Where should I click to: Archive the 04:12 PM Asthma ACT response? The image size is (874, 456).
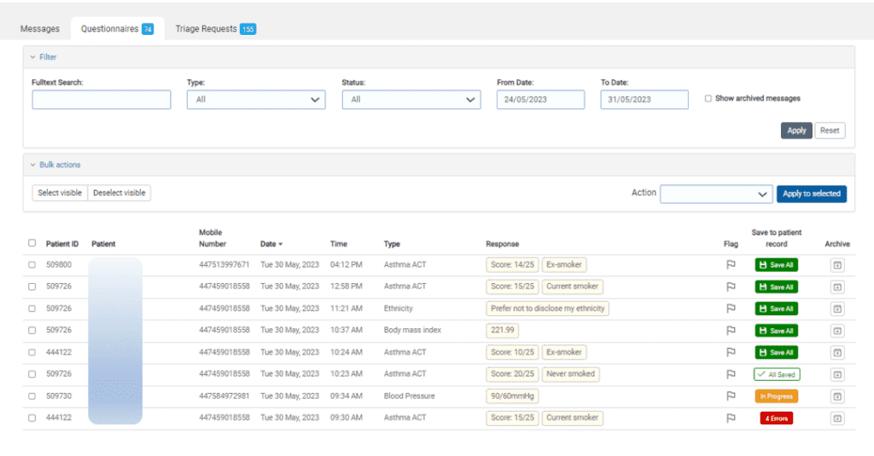pos(836,265)
